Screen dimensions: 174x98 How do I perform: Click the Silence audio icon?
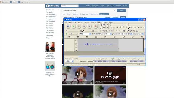(x=112, y=31)
